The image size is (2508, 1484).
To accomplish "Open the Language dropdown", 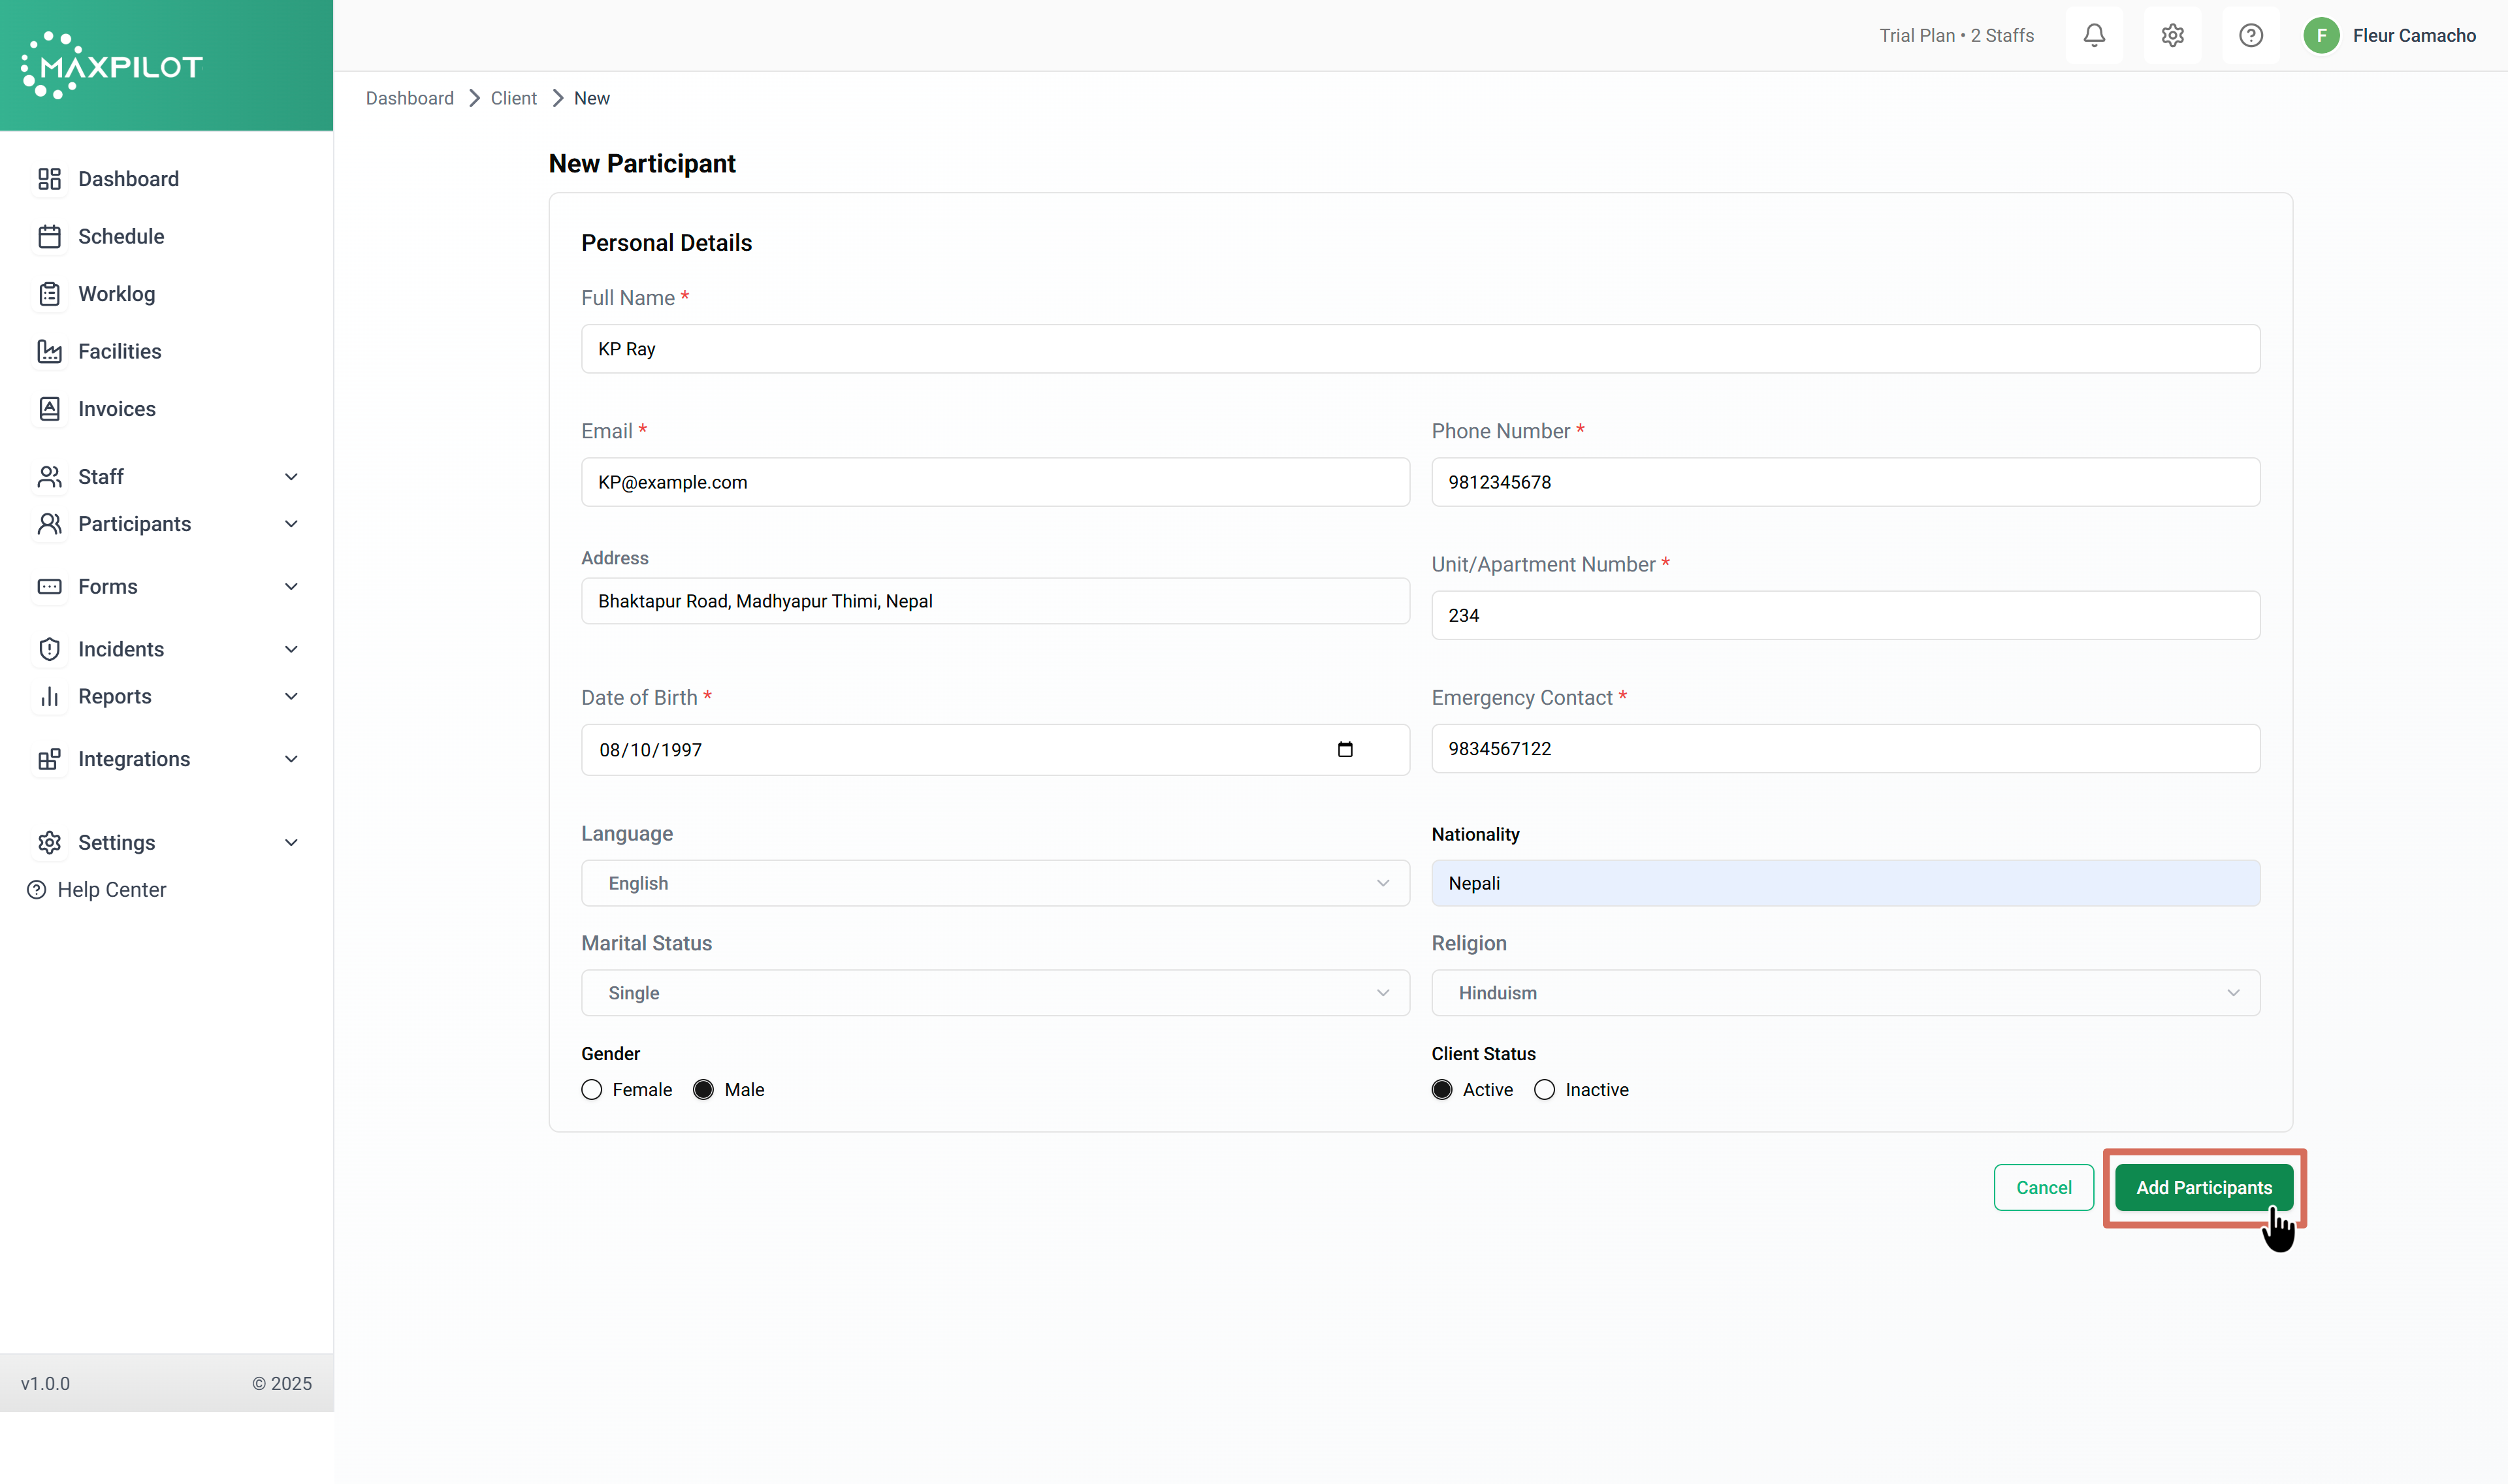I will click(x=995, y=883).
